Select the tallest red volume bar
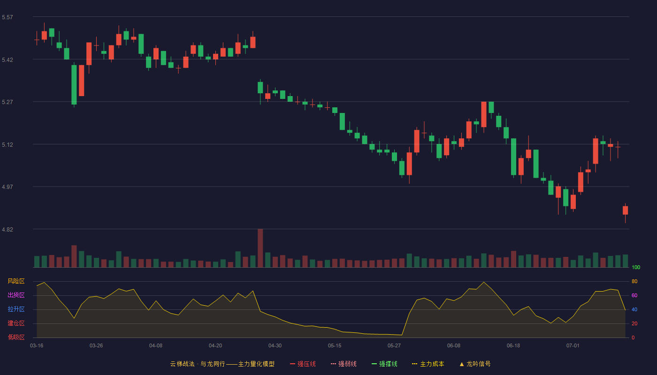Viewport: 657px width, 375px height. tap(260, 248)
